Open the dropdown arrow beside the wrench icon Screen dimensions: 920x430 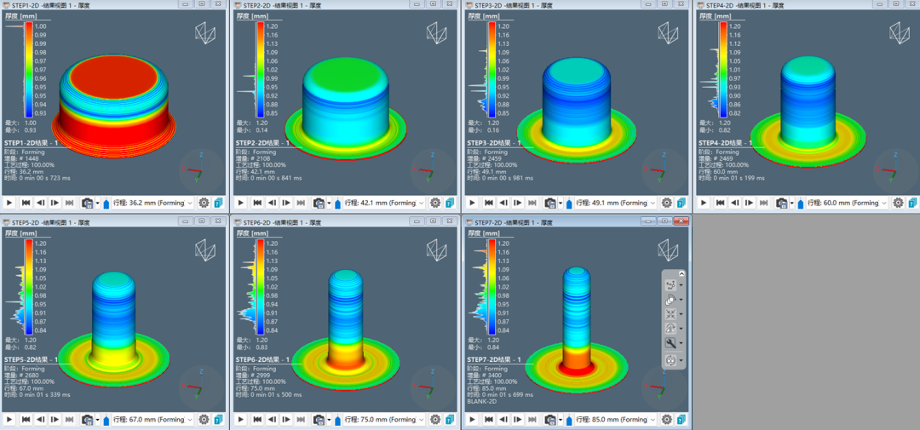tap(681, 344)
